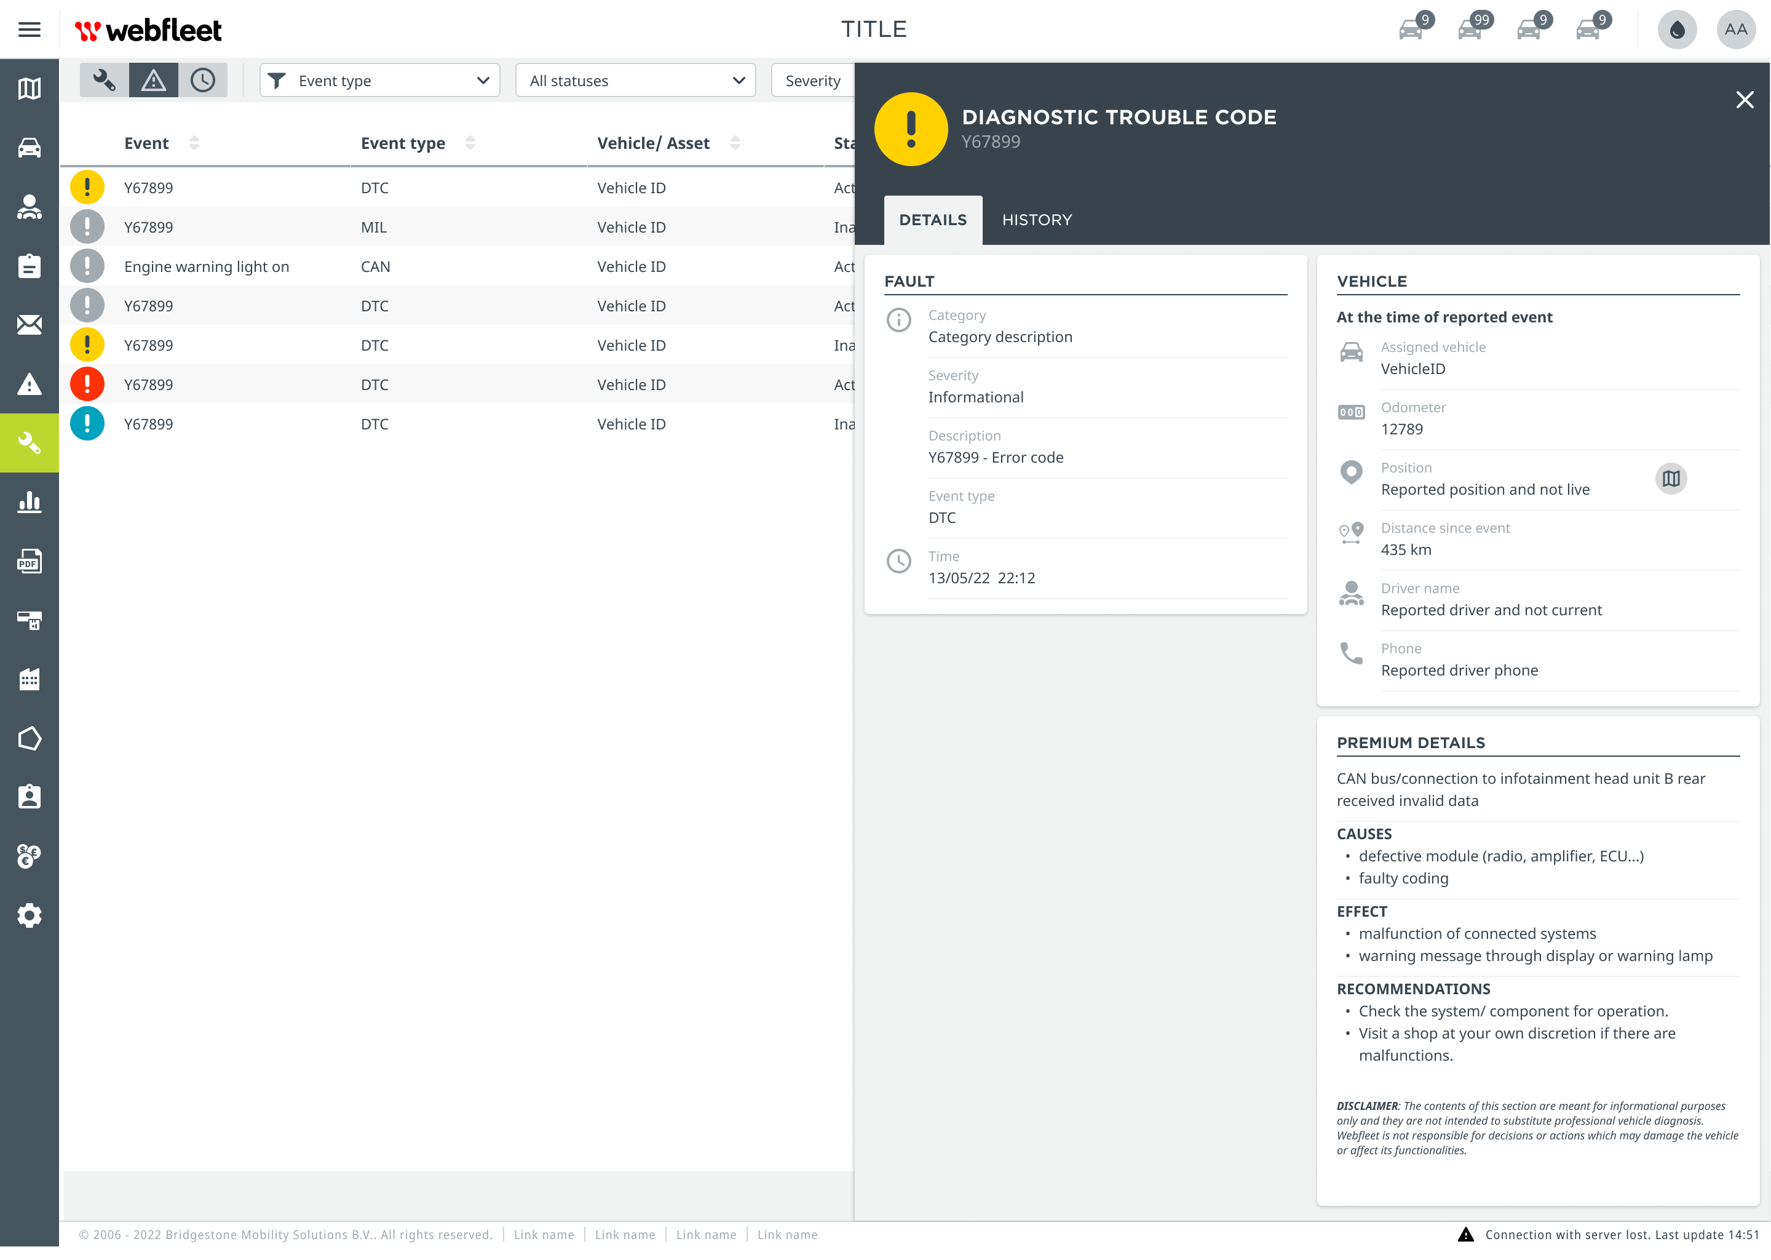Viewport: 1771px width, 1260px height.
Task: Select the DETAILS tab
Action: [x=932, y=220]
